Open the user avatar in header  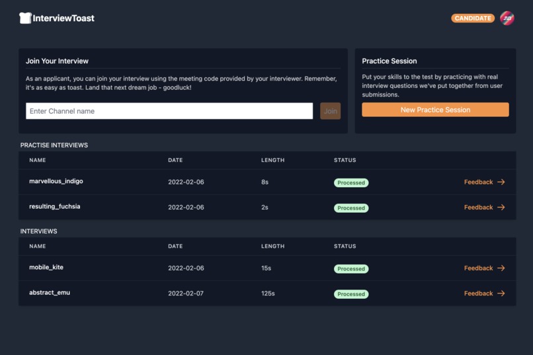(507, 19)
